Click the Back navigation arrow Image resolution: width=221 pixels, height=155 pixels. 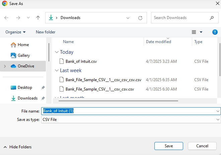(6, 18)
